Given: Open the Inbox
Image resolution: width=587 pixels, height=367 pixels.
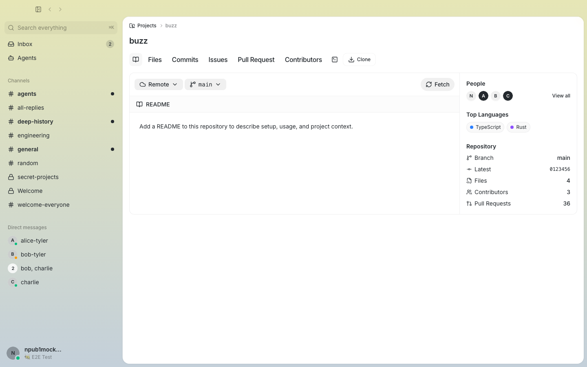Looking at the screenshot, I should click(61, 44).
